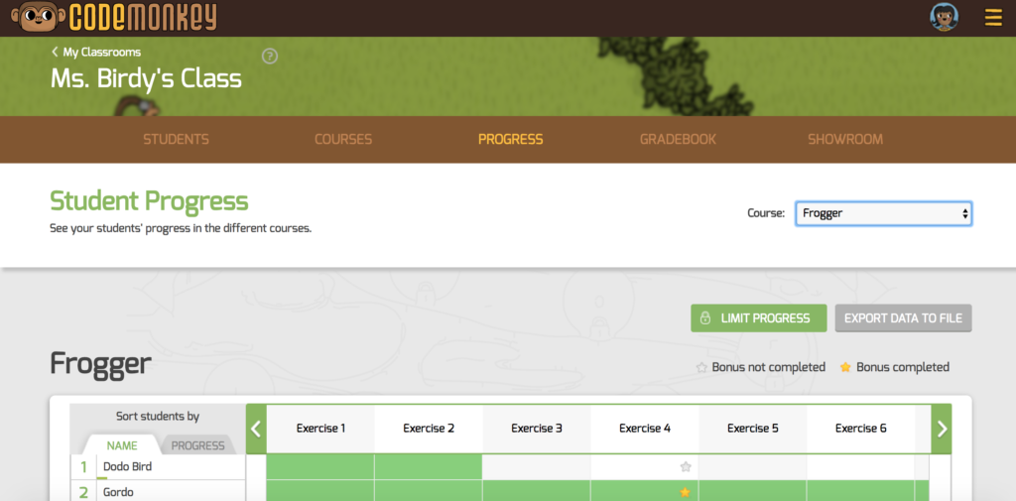Switch to the Students tab

tap(176, 140)
